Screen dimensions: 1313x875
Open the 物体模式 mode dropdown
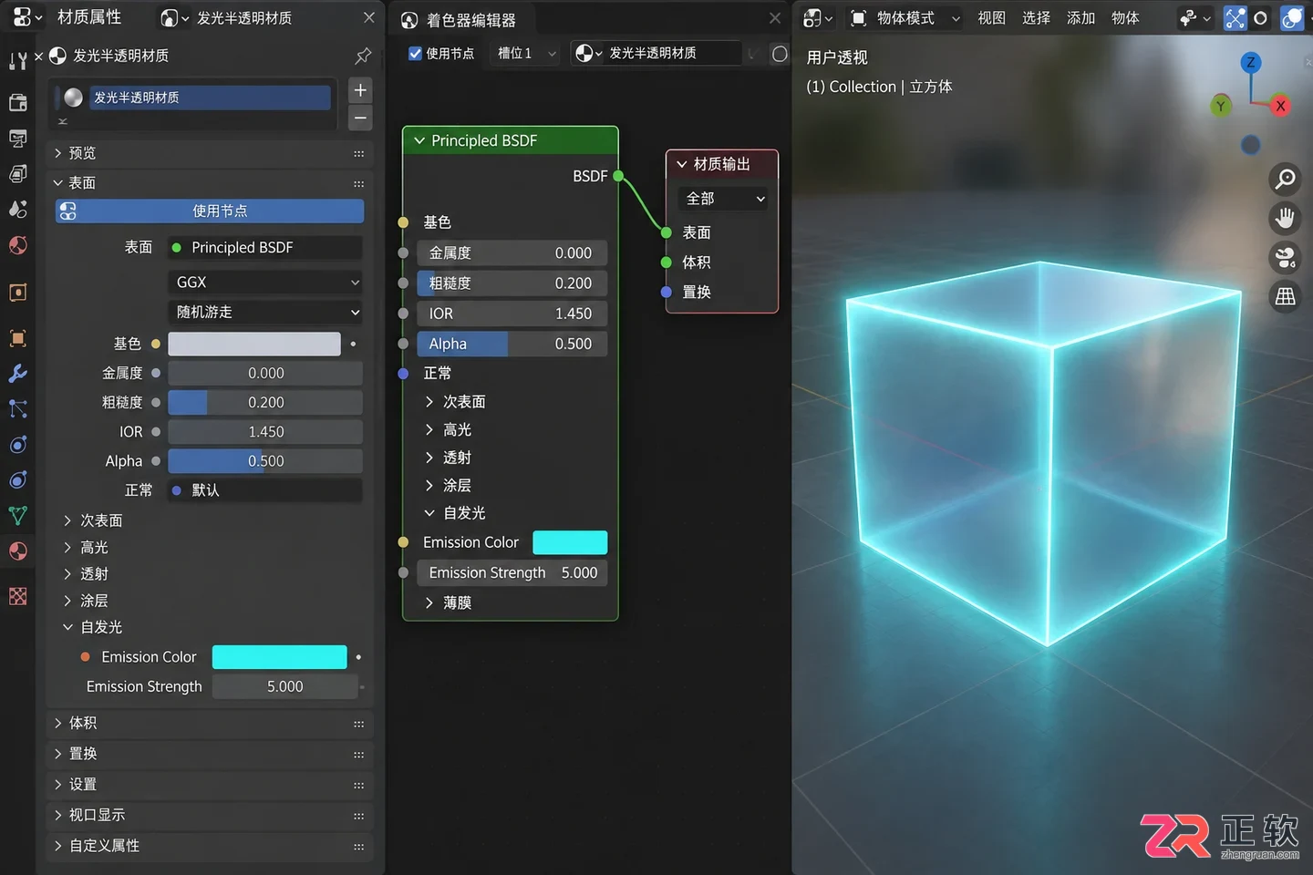point(904,17)
